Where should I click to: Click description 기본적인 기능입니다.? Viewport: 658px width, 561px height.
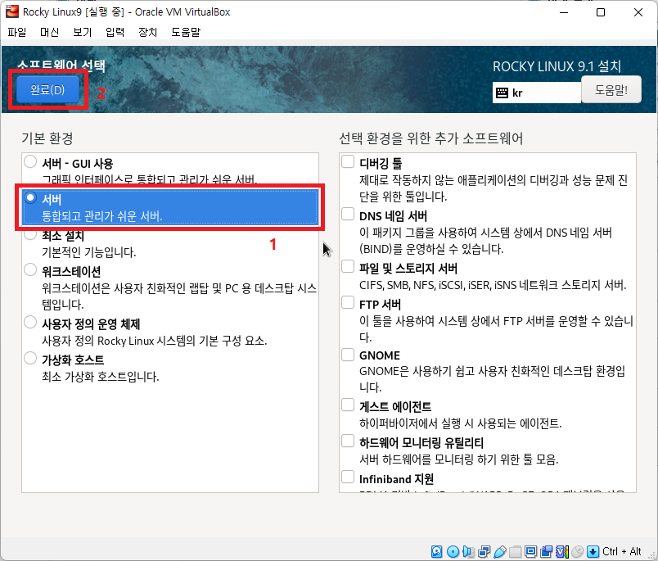click(x=89, y=252)
